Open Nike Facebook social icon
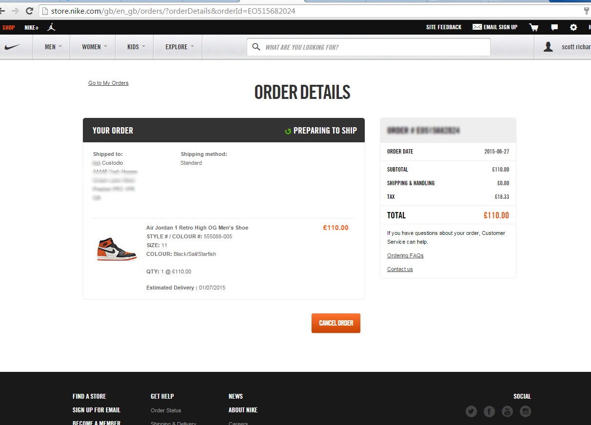Image resolution: width=591 pixels, height=425 pixels. pos(489,411)
